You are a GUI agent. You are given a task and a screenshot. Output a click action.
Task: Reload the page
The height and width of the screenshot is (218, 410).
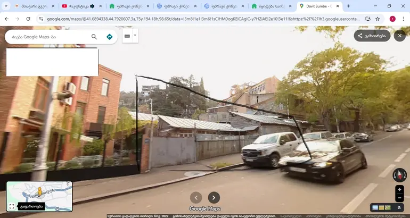pyautogui.click(x=28, y=19)
